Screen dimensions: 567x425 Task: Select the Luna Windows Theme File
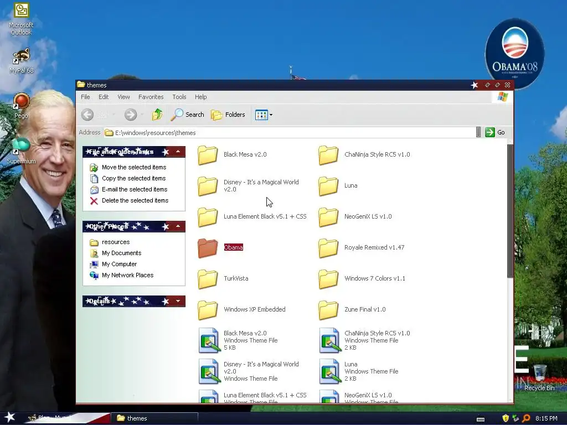point(359,371)
